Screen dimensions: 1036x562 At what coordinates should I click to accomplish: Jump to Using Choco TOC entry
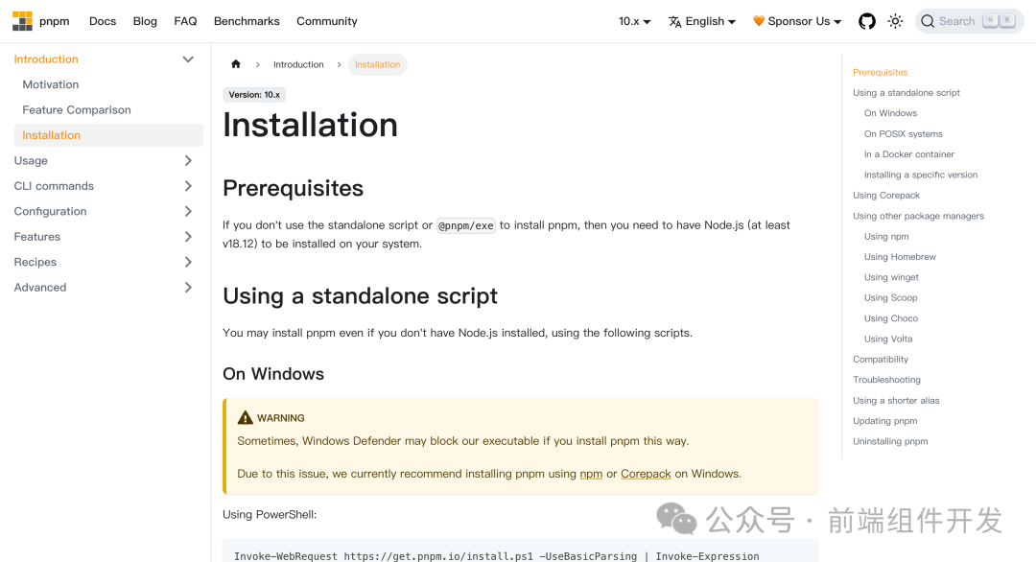coord(890,317)
